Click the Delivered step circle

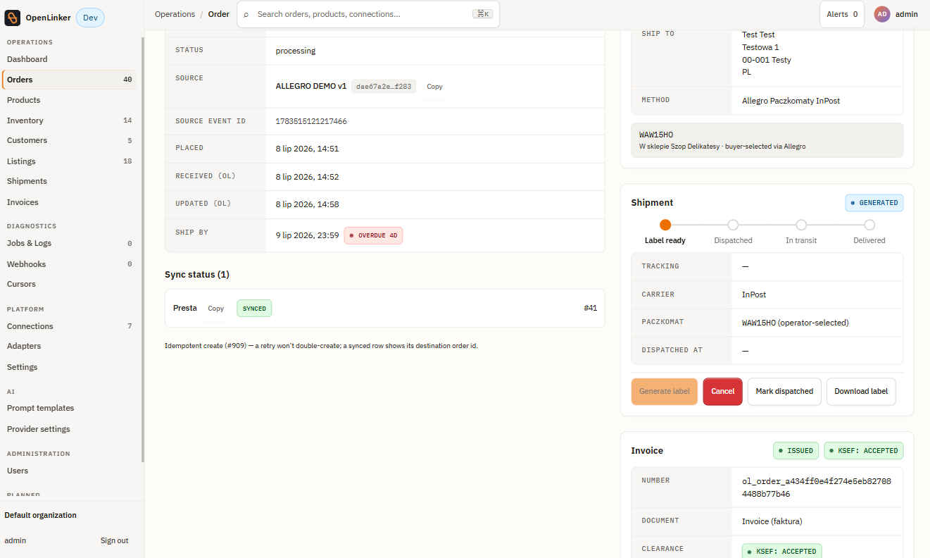coord(869,225)
